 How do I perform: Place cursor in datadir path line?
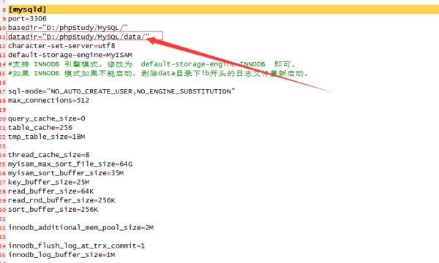tap(79, 37)
